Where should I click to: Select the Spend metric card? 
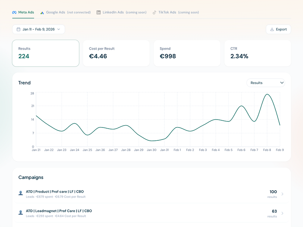(x=187, y=53)
